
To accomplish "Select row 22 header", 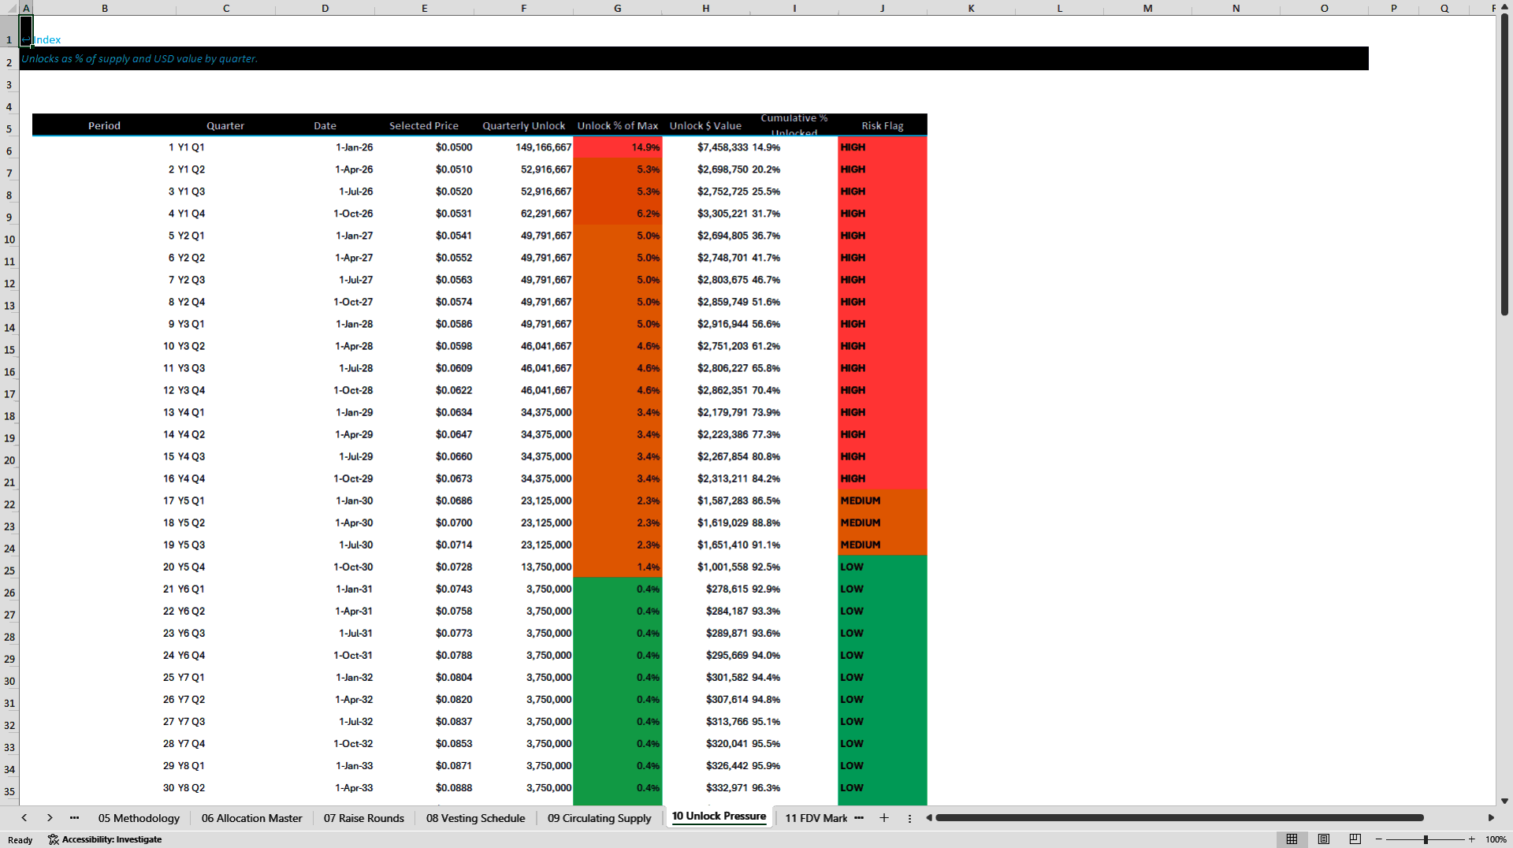I will (9, 504).
